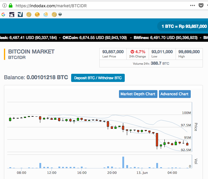Click the 12:00 time axis label
This screenshot has width=208, height=179.
pos(52,173)
